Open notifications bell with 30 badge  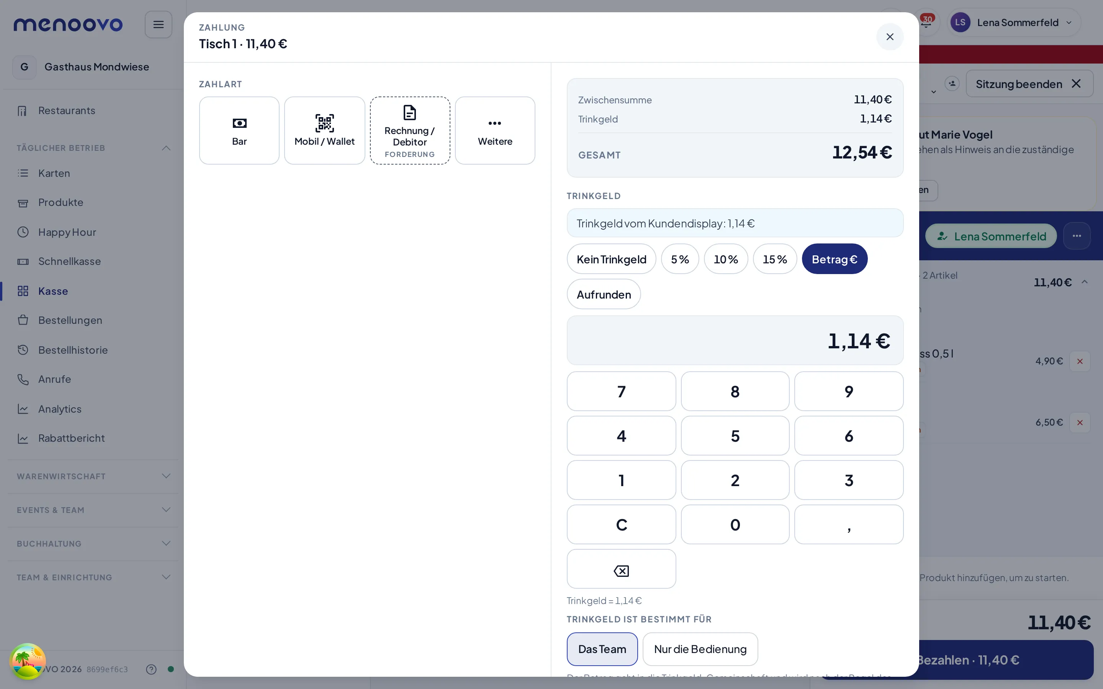tap(926, 22)
